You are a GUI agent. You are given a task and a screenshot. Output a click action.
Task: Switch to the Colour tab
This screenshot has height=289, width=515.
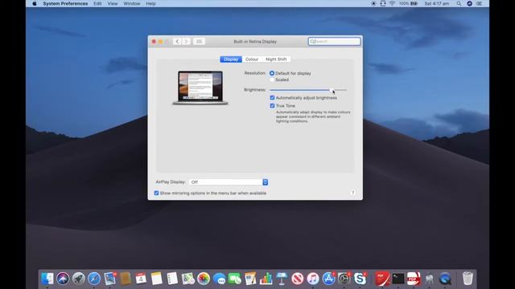click(252, 59)
